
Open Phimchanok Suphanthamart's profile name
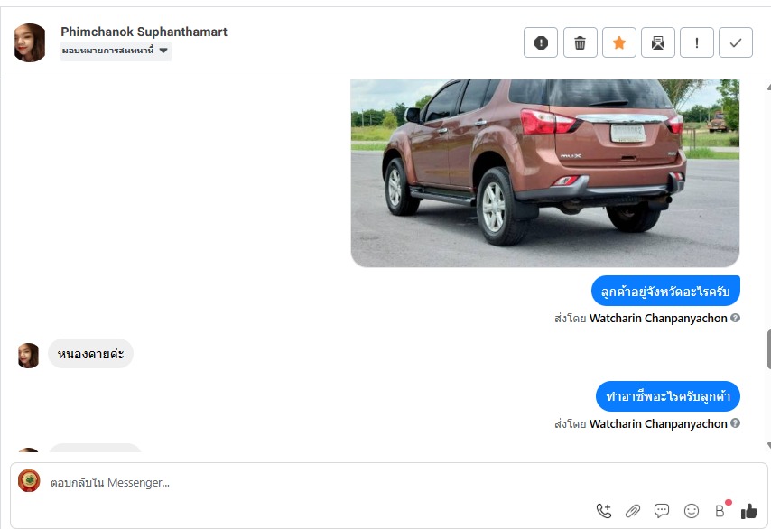point(144,32)
